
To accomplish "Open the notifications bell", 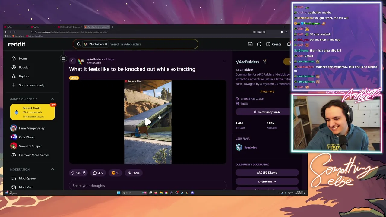I will click(x=289, y=44).
